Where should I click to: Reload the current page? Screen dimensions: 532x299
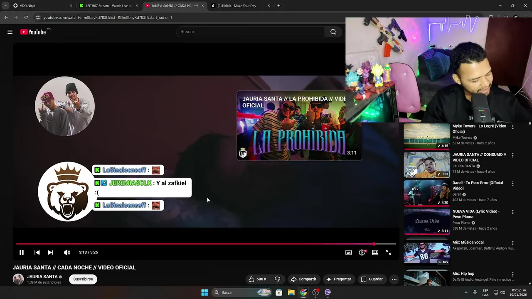click(x=26, y=17)
